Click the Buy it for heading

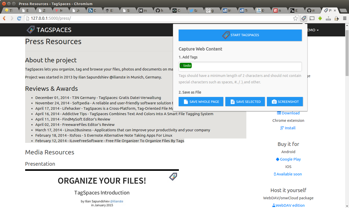pos(288,144)
